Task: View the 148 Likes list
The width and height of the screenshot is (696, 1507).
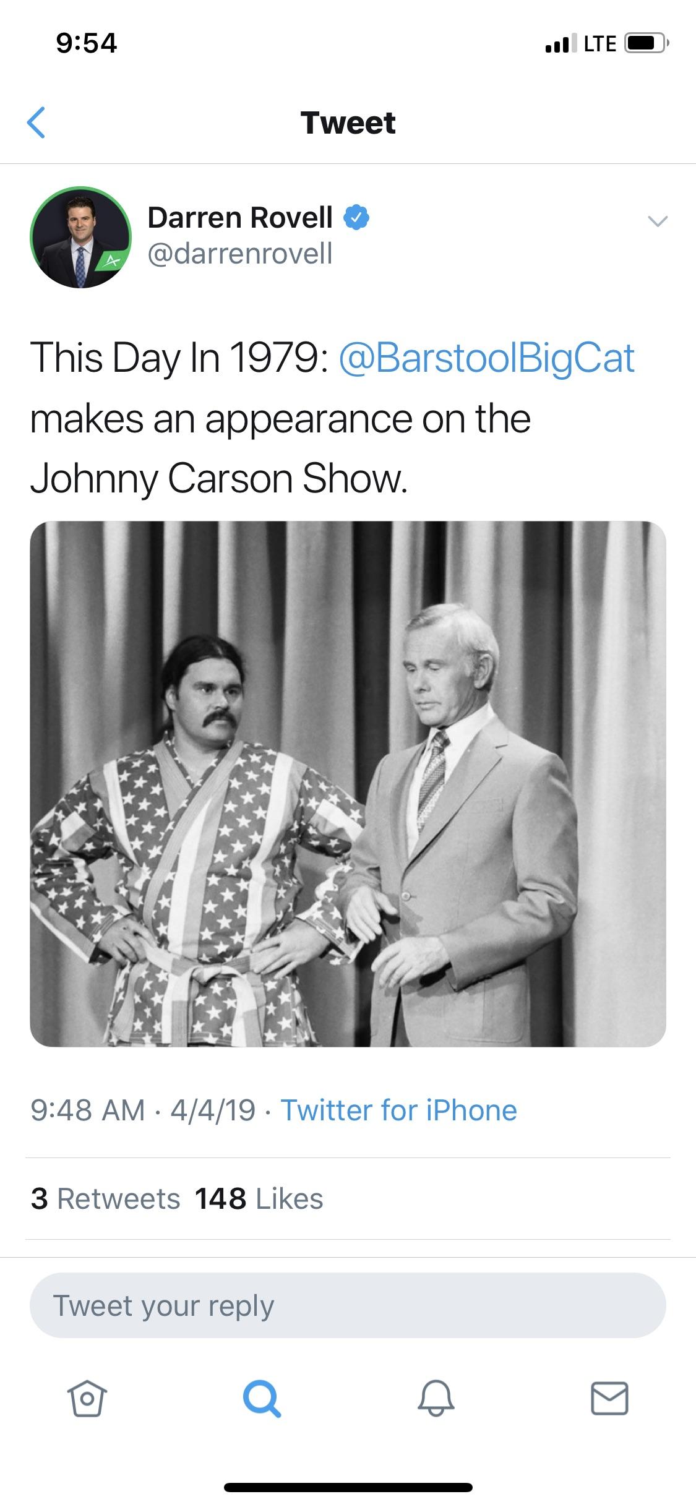Action: coord(259,1198)
